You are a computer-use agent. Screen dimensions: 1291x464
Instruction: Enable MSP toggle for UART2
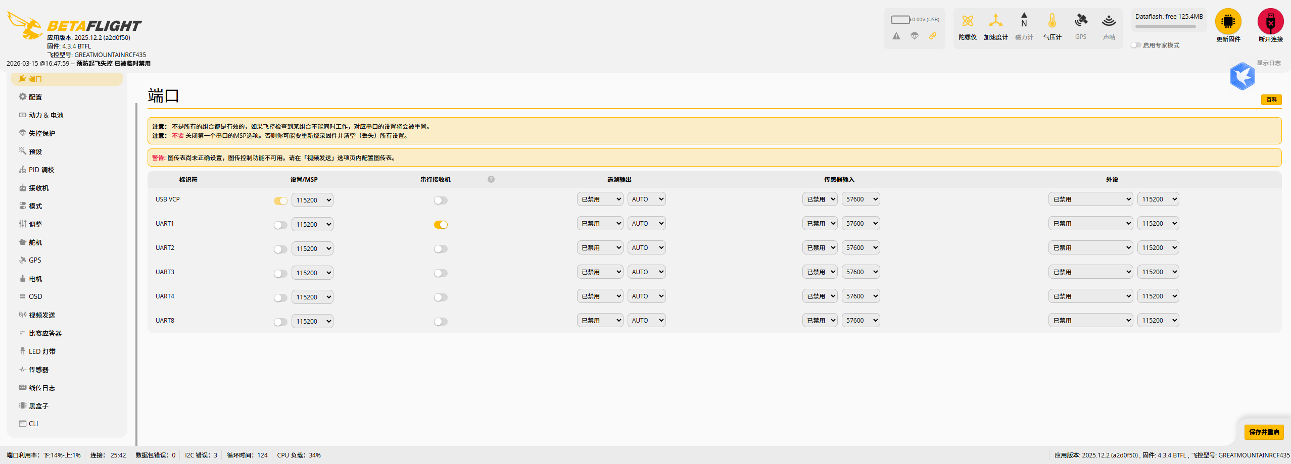280,249
